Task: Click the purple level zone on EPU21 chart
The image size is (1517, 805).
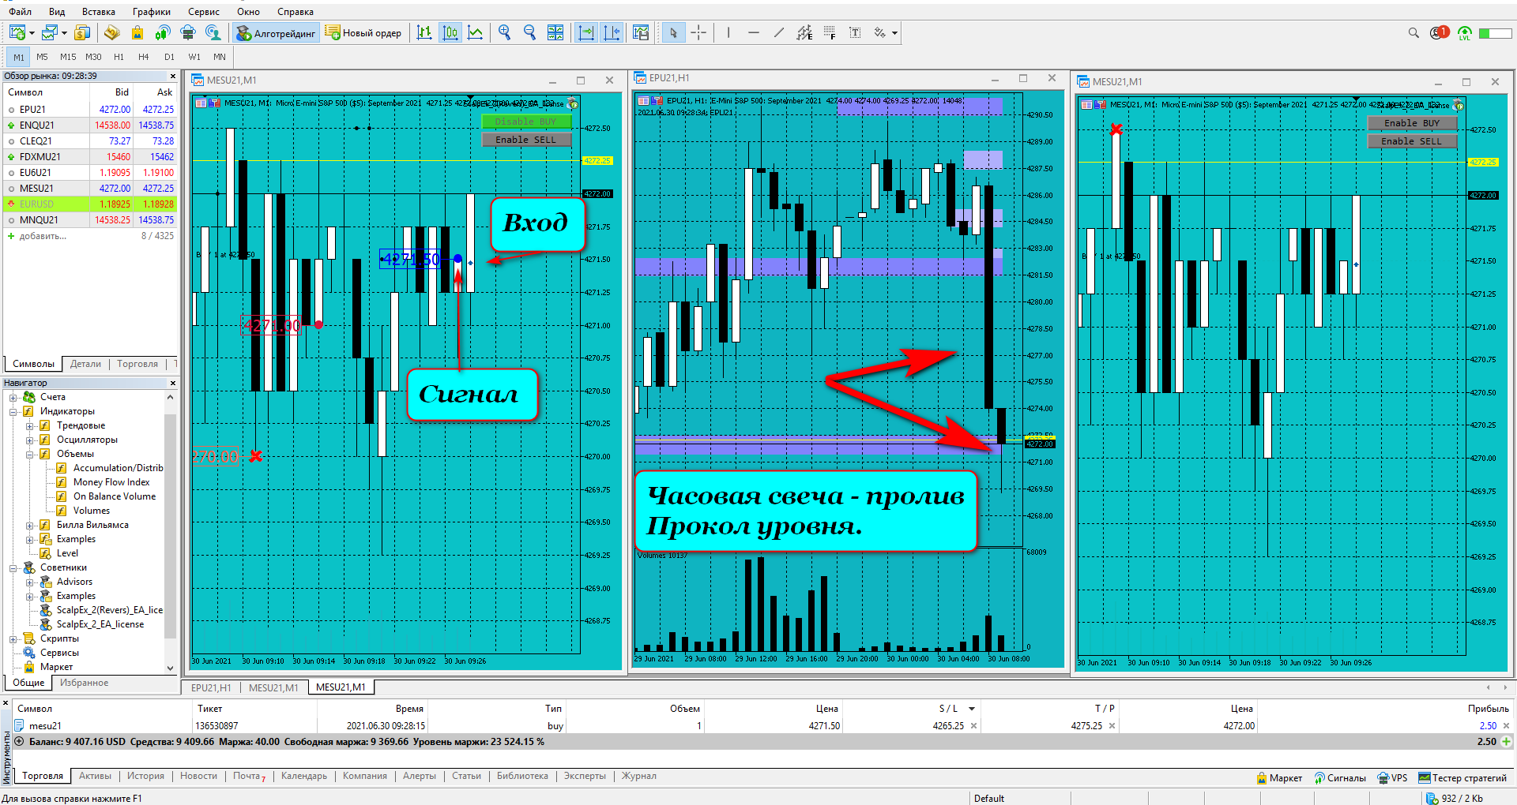Action: point(819,268)
